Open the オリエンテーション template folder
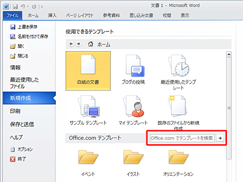 pyautogui.click(x=178, y=163)
